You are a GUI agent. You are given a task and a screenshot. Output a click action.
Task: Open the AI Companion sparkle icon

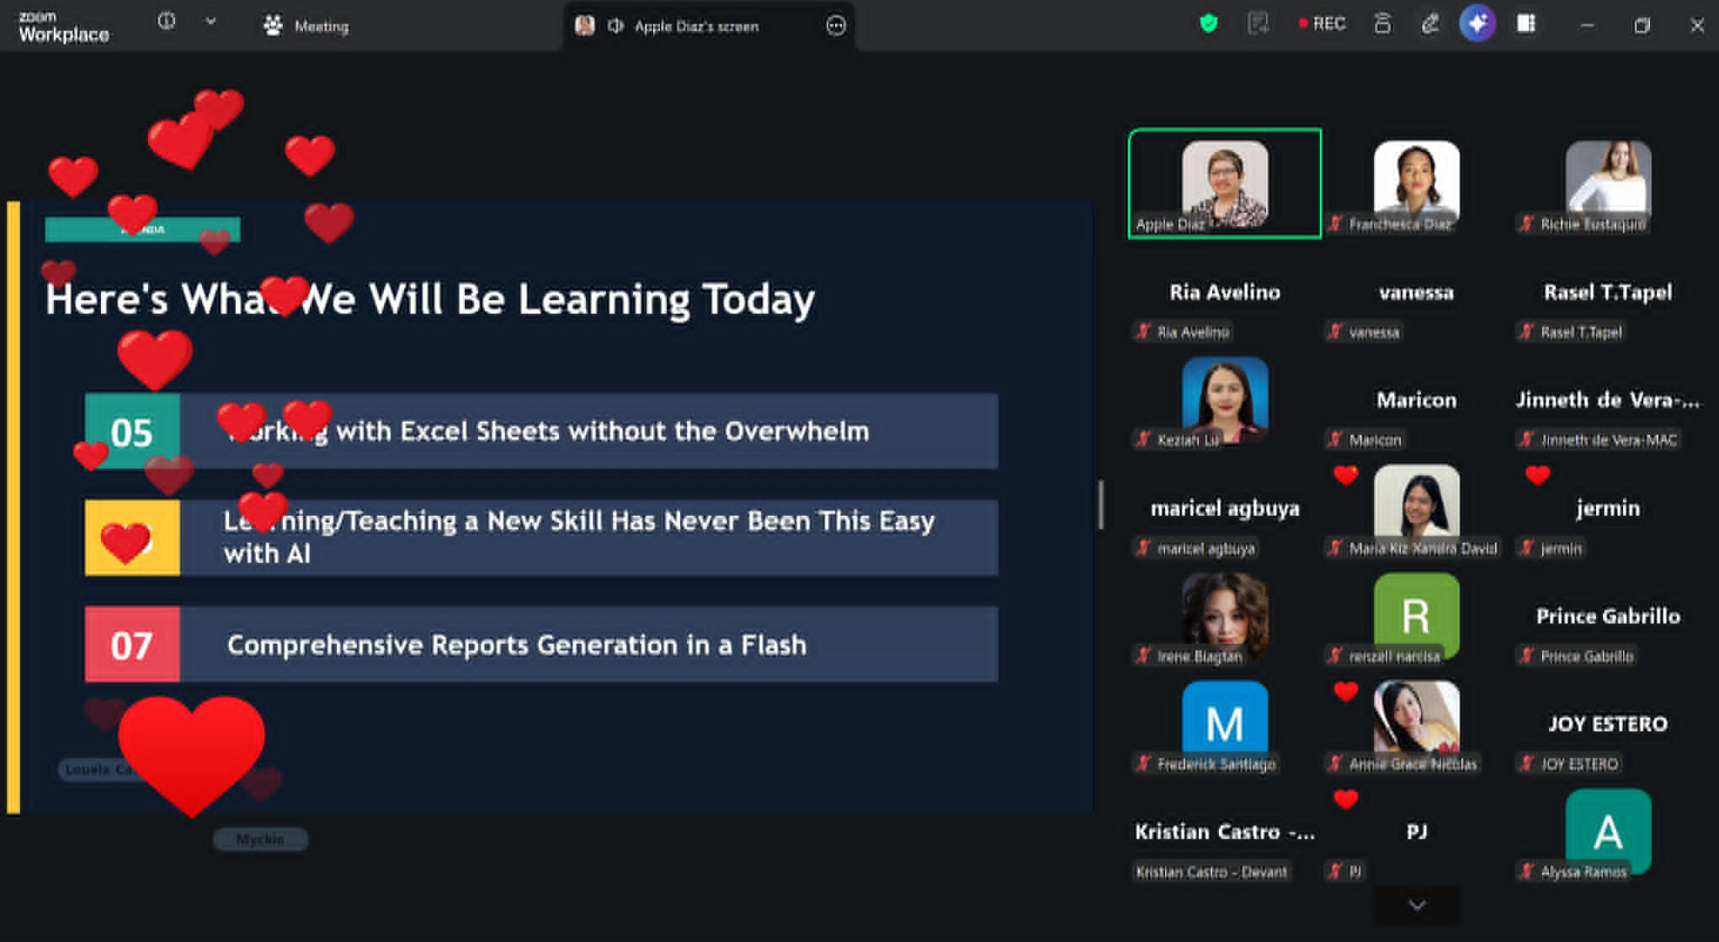[1477, 24]
